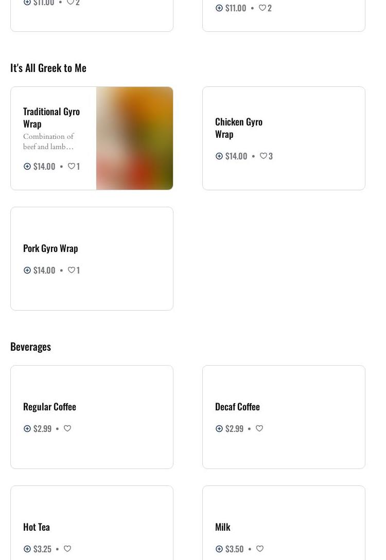Click heart icon for Milk
Viewport: 386px width, 560px height.
[260, 549]
